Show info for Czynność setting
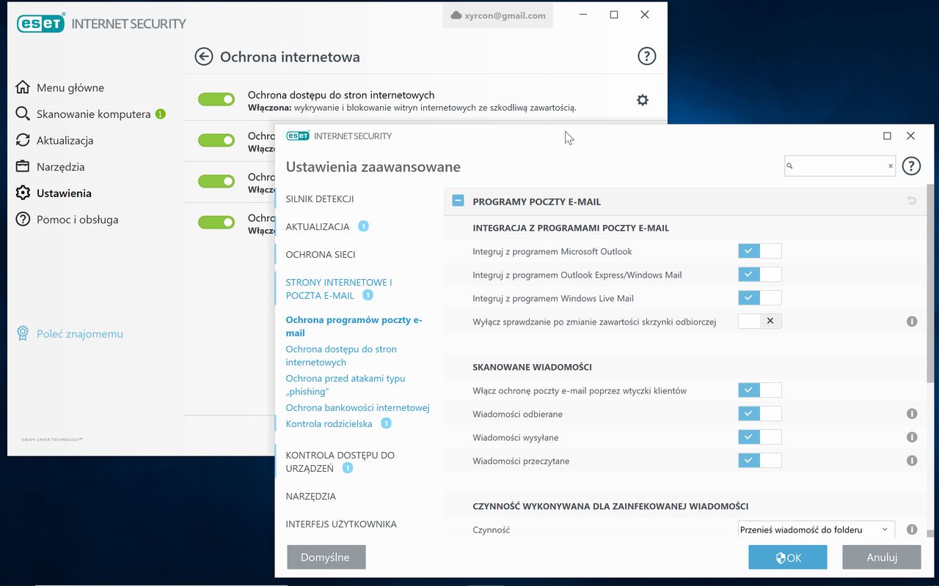939x586 pixels. pyautogui.click(x=912, y=530)
